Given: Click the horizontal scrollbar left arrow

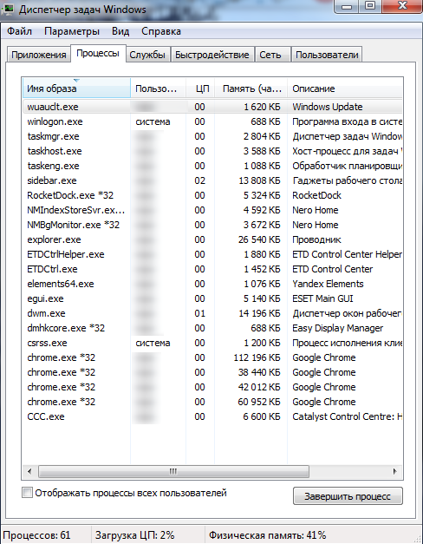Looking at the screenshot, I should (29, 471).
